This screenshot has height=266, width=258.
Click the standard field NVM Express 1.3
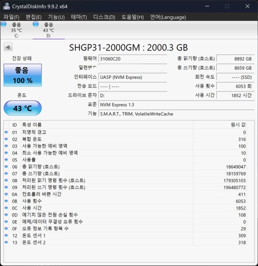pyautogui.click(x=176, y=105)
